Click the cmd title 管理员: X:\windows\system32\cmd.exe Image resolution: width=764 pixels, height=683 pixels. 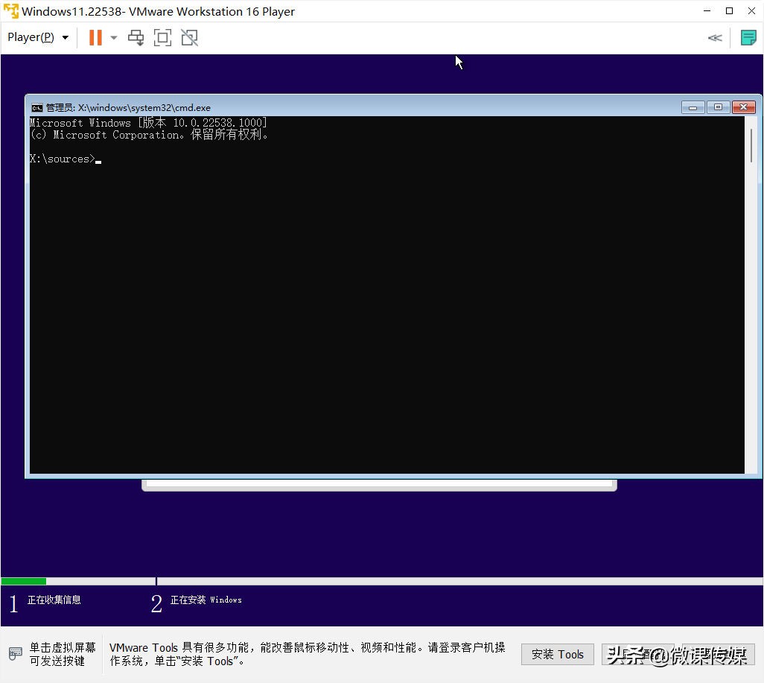pyautogui.click(x=128, y=108)
